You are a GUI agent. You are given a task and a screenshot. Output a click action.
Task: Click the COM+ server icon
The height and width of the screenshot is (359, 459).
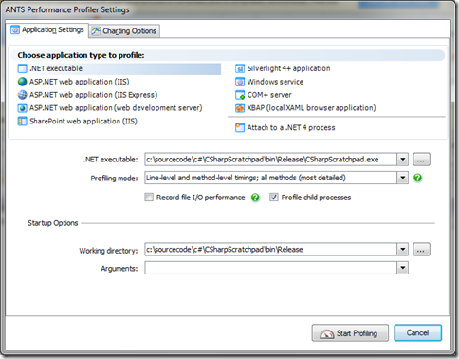click(240, 95)
